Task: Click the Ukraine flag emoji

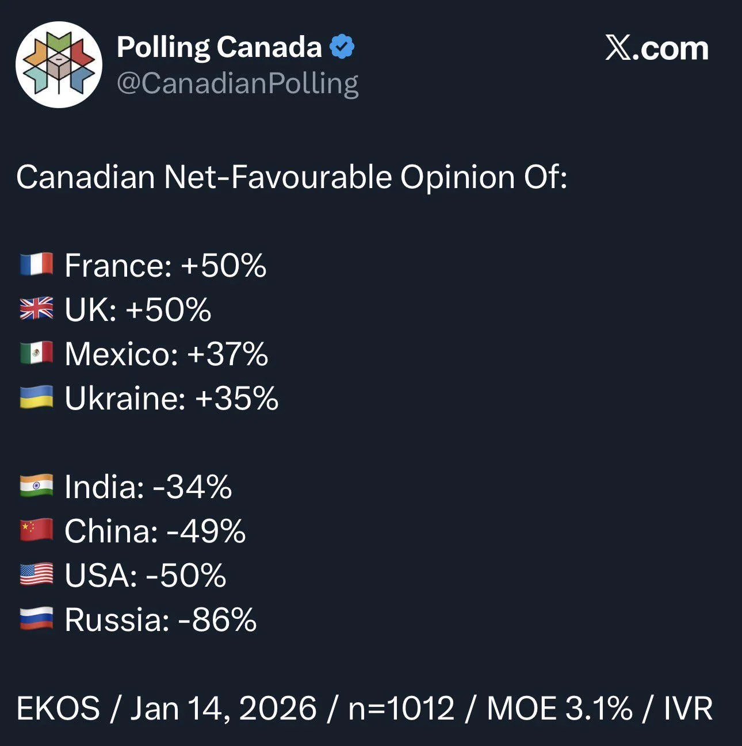Action: pyautogui.click(x=36, y=397)
